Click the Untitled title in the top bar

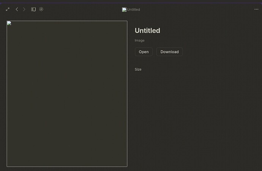coord(134,10)
